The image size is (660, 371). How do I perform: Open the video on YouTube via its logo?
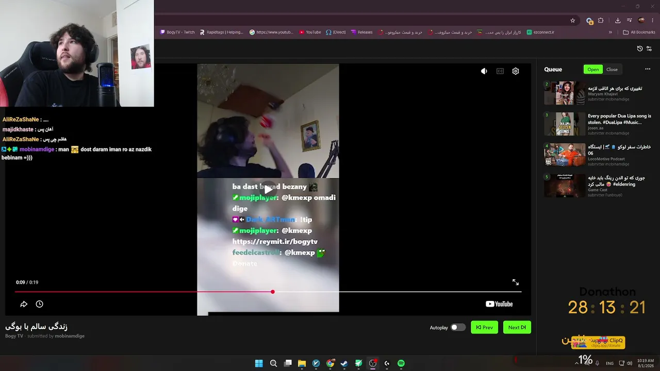click(x=499, y=304)
